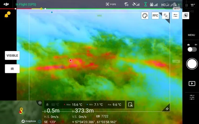Clear the temperature measurement area
This screenshot has height=124, width=199.
(130, 105)
